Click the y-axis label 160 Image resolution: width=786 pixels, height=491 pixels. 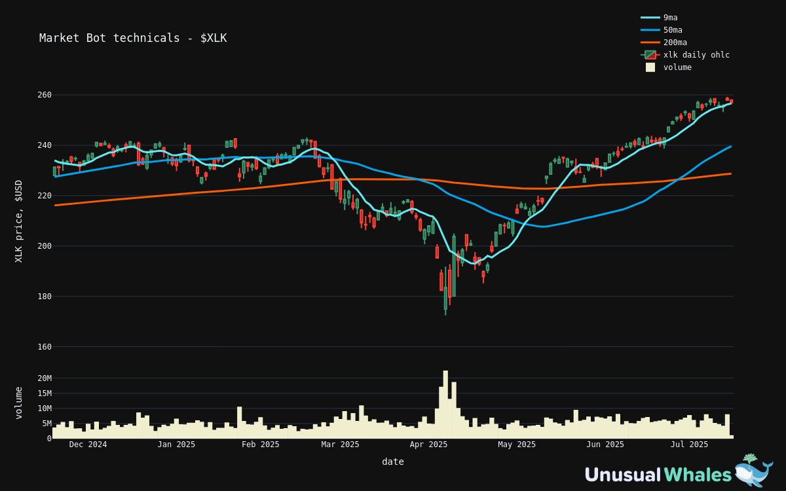[x=44, y=347]
